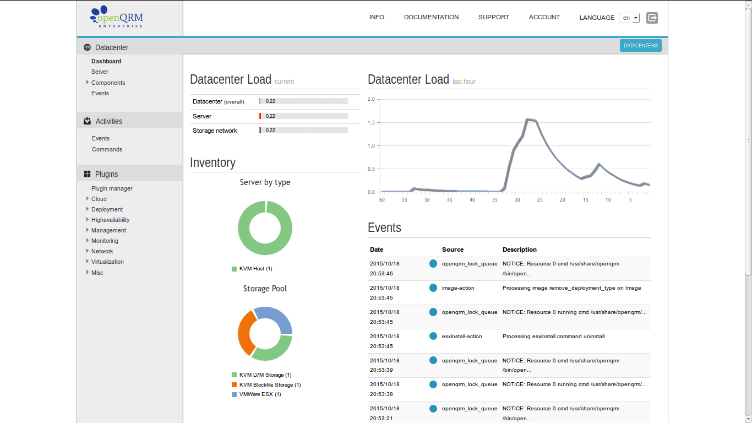Click KVM Host green legend swatch
752x423 pixels.
[x=235, y=269]
